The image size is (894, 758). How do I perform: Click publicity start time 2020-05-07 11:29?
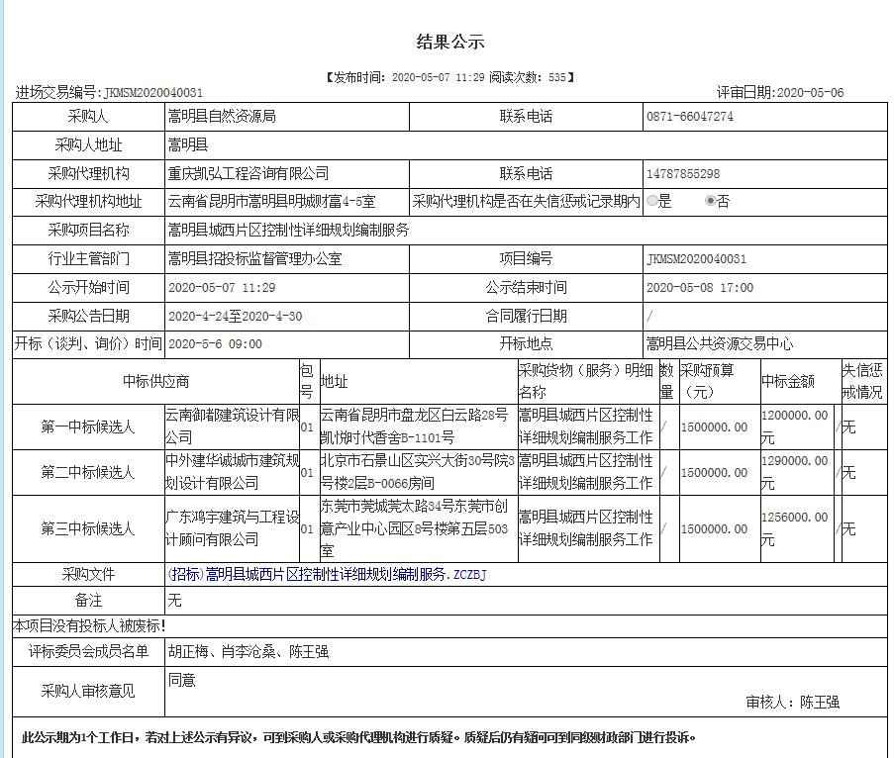click(x=222, y=287)
